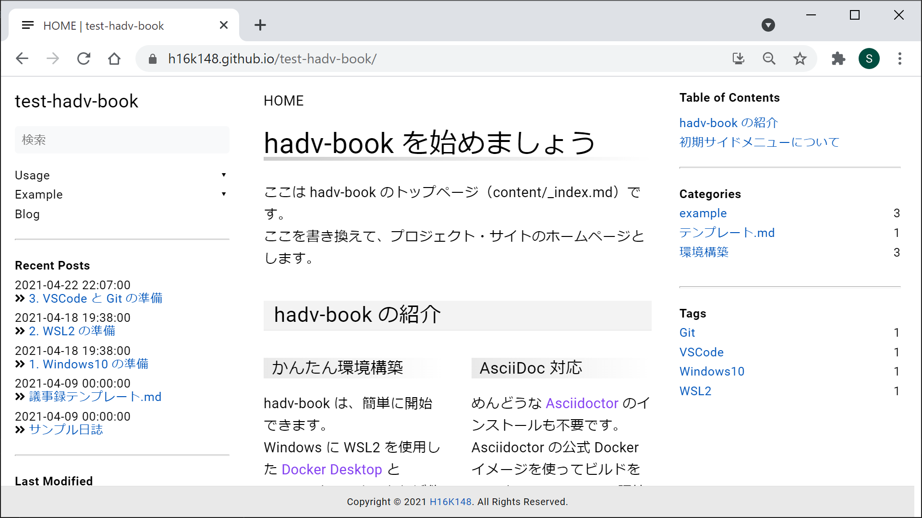
Task: Open post 2. WSL2 の準備
Action: point(72,331)
